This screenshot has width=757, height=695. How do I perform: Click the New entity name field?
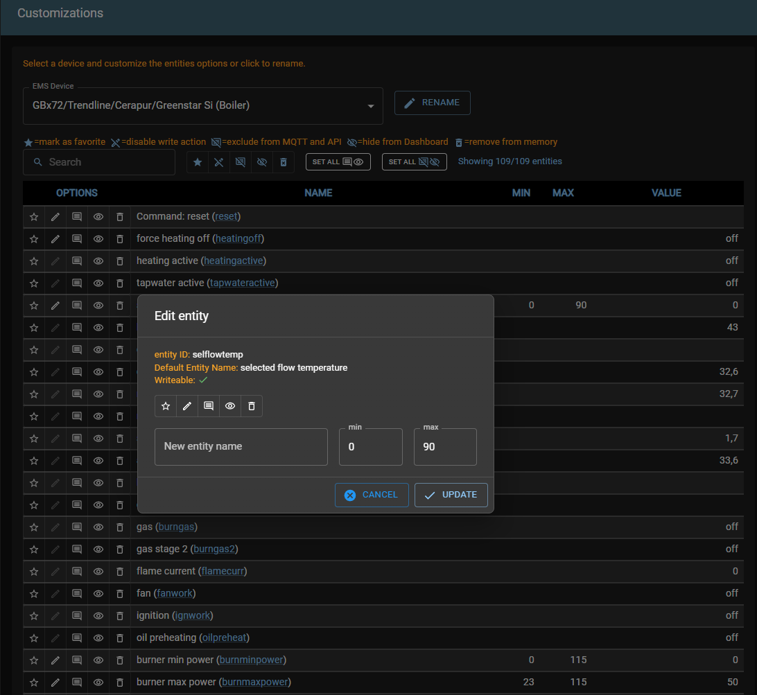pos(241,446)
